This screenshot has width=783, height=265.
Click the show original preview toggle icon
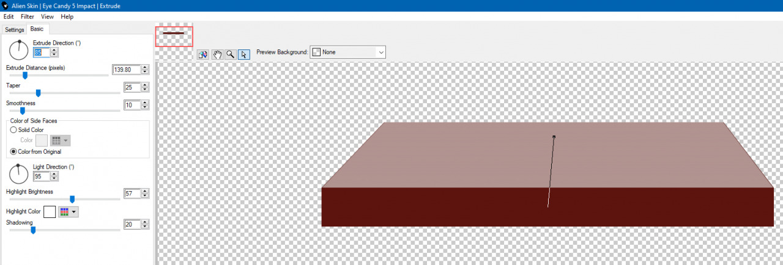204,54
